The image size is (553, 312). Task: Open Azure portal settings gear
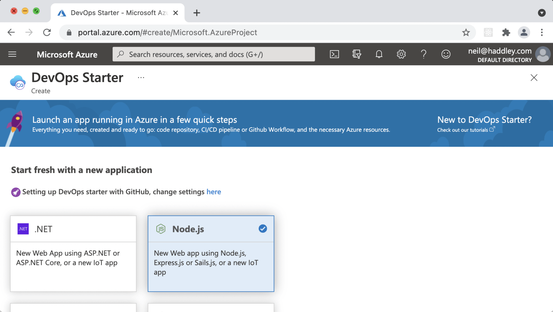point(401,54)
